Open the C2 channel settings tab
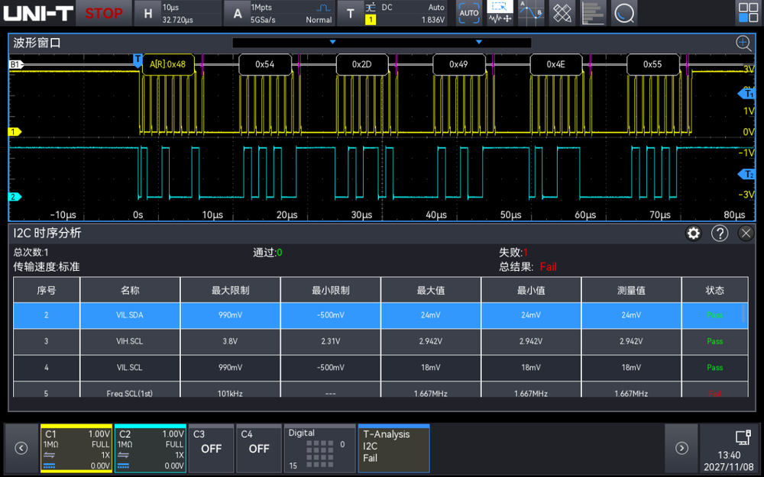The image size is (764, 477). (x=151, y=448)
